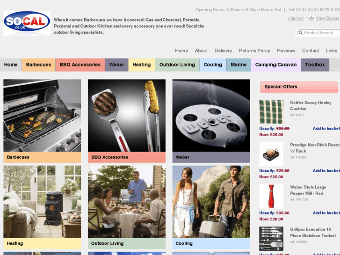The height and width of the screenshot is (255, 340).
Task: Focus the Product Search field
Action: [x=319, y=33]
